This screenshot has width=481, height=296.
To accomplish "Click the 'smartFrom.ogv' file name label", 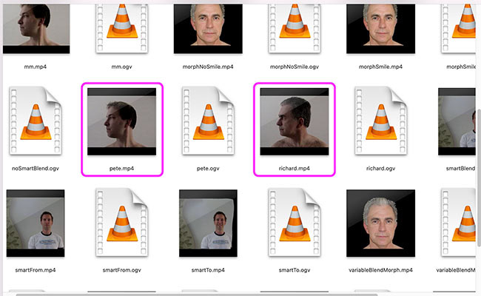I will [122, 270].
